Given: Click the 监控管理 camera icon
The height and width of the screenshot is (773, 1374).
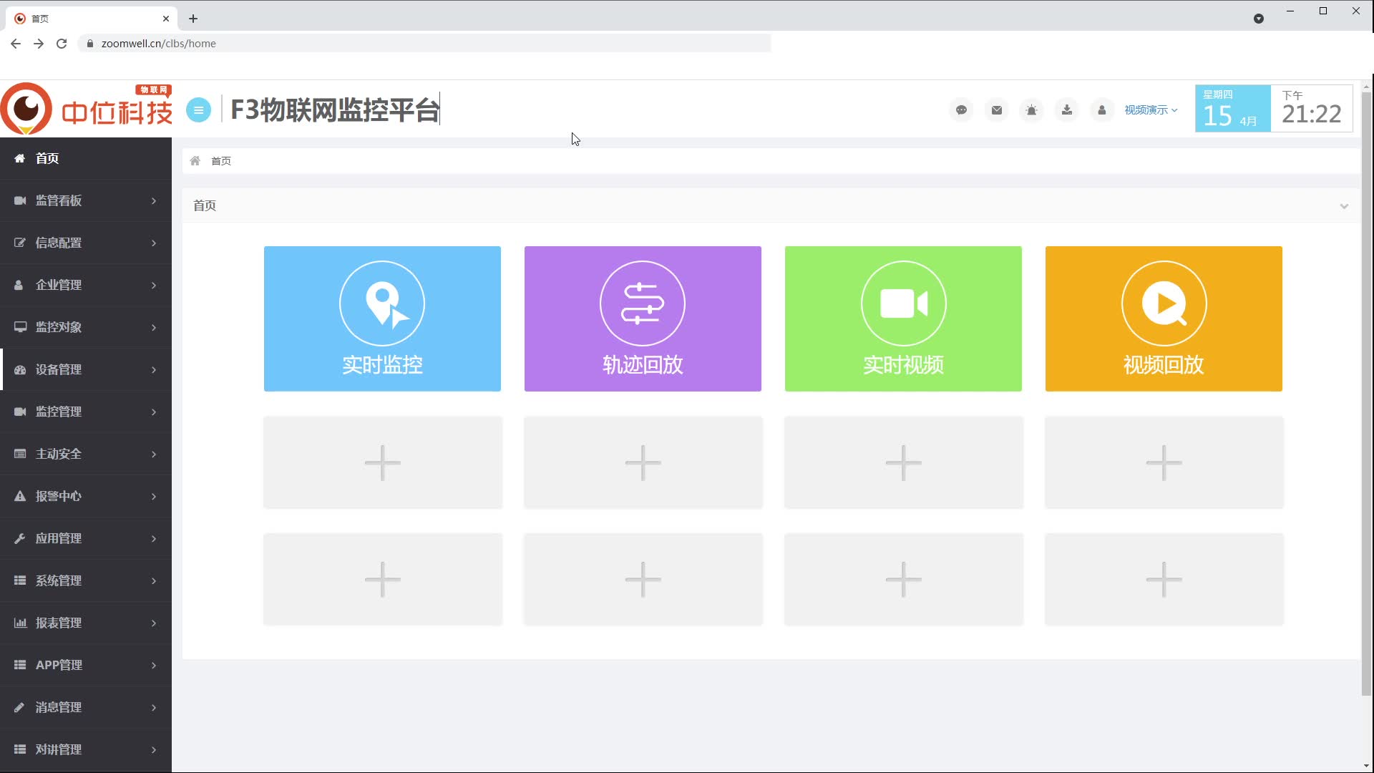Looking at the screenshot, I should pyautogui.click(x=20, y=412).
